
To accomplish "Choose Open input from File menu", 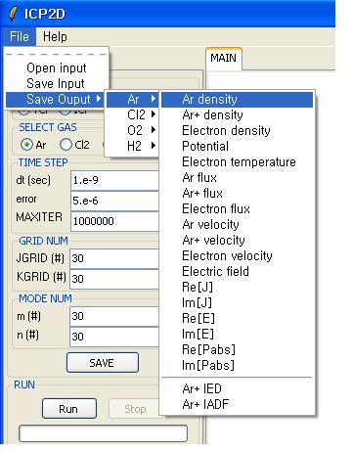I will (x=56, y=68).
